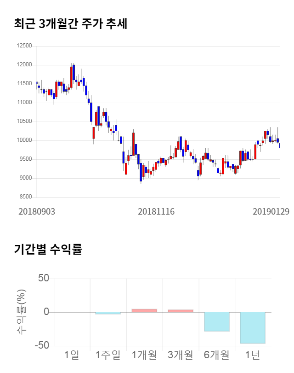Click the small 1주일 return bar

108,313
